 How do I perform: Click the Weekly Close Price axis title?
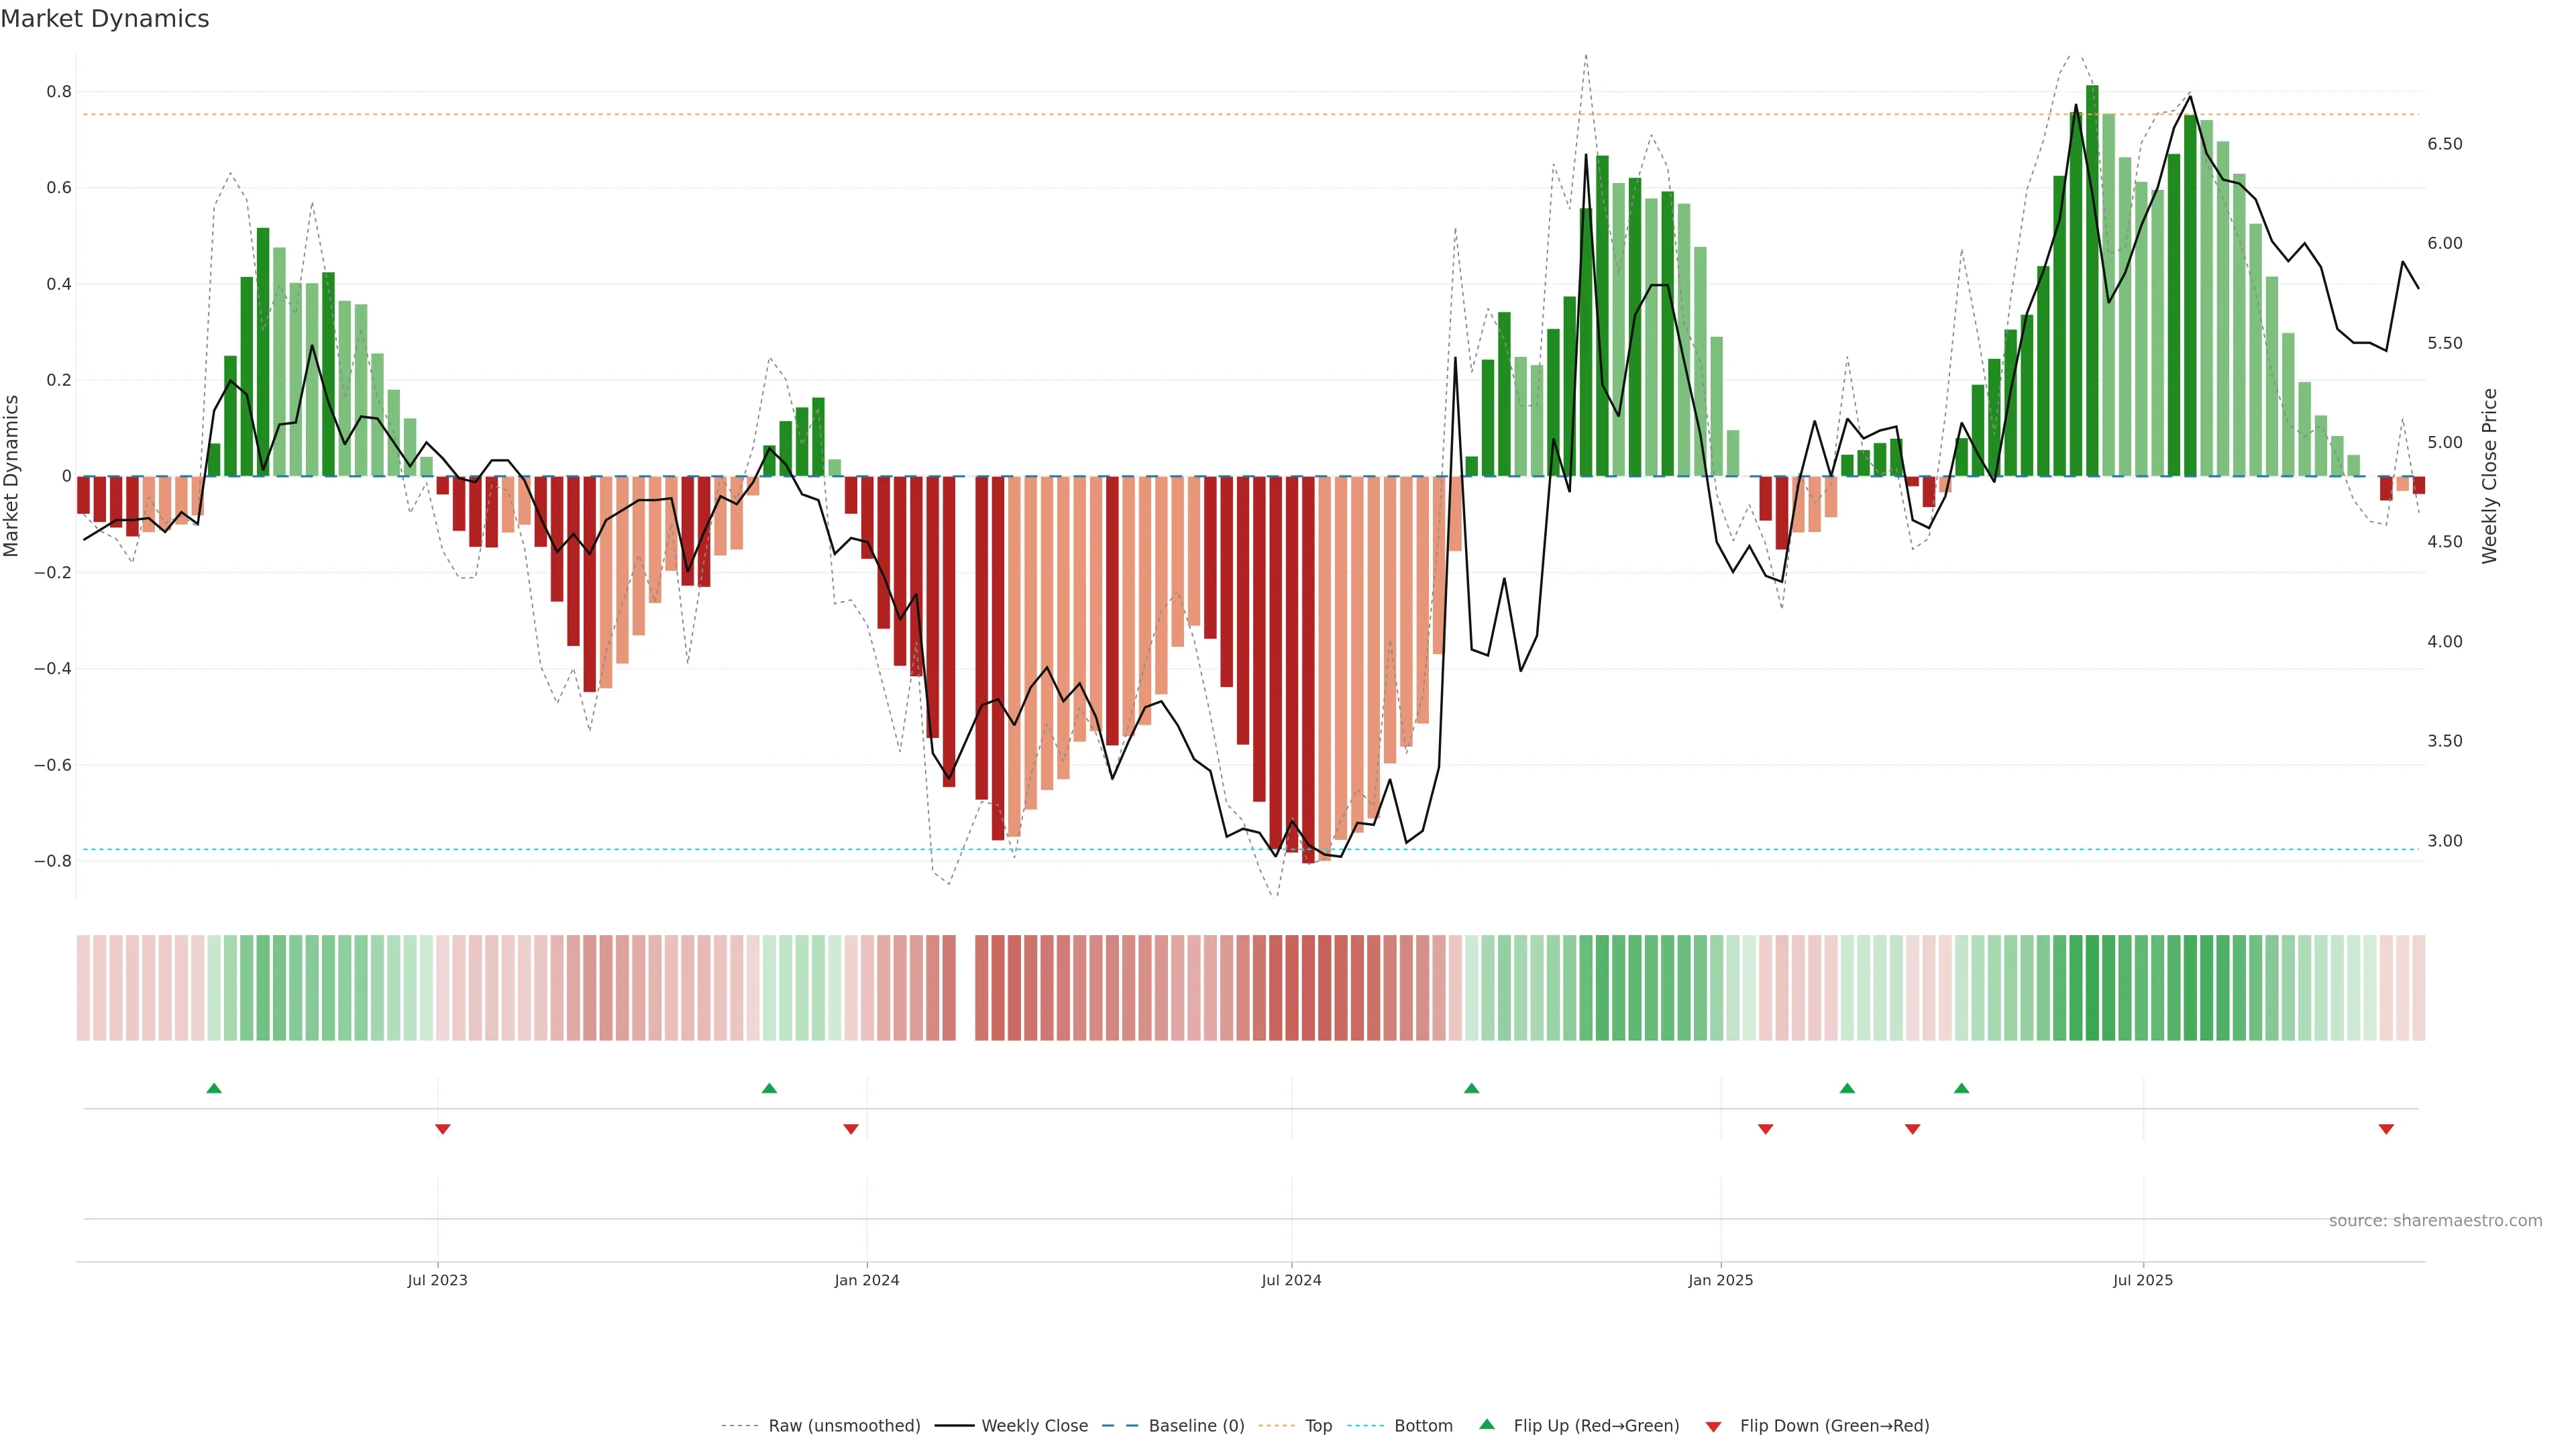2489,476
